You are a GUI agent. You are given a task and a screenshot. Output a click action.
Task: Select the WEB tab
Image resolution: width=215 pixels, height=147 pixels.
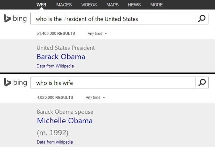[41, 5]
